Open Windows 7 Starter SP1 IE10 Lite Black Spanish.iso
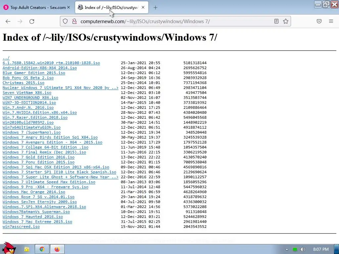Viewport: 339px width, 254px height. 60,172
